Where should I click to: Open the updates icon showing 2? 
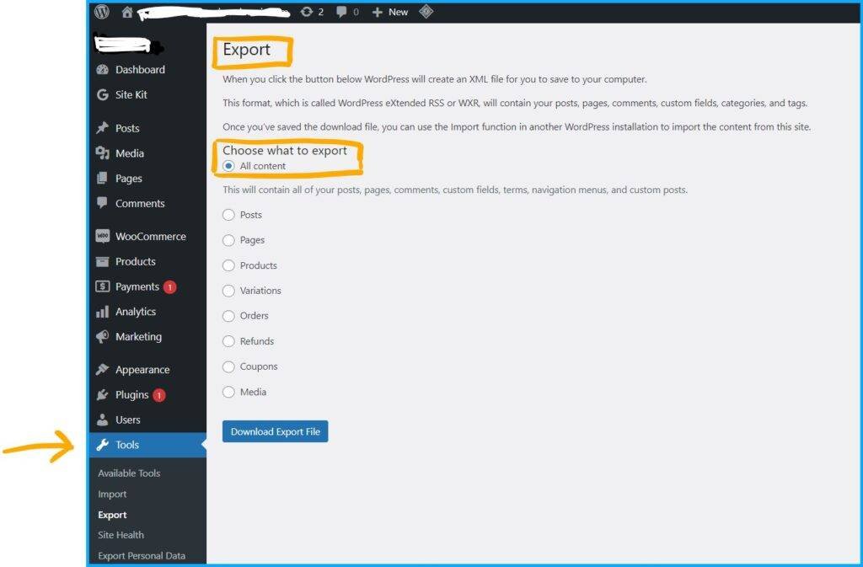(312, 12)
